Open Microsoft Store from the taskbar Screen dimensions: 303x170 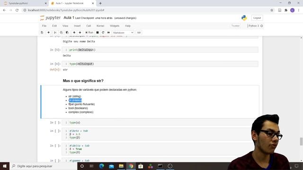click(141, 166)
